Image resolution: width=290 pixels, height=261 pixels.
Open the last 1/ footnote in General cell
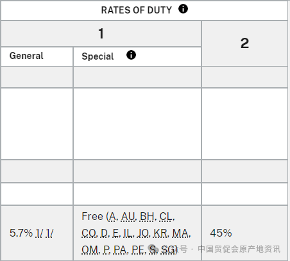(x=49, y=233)
